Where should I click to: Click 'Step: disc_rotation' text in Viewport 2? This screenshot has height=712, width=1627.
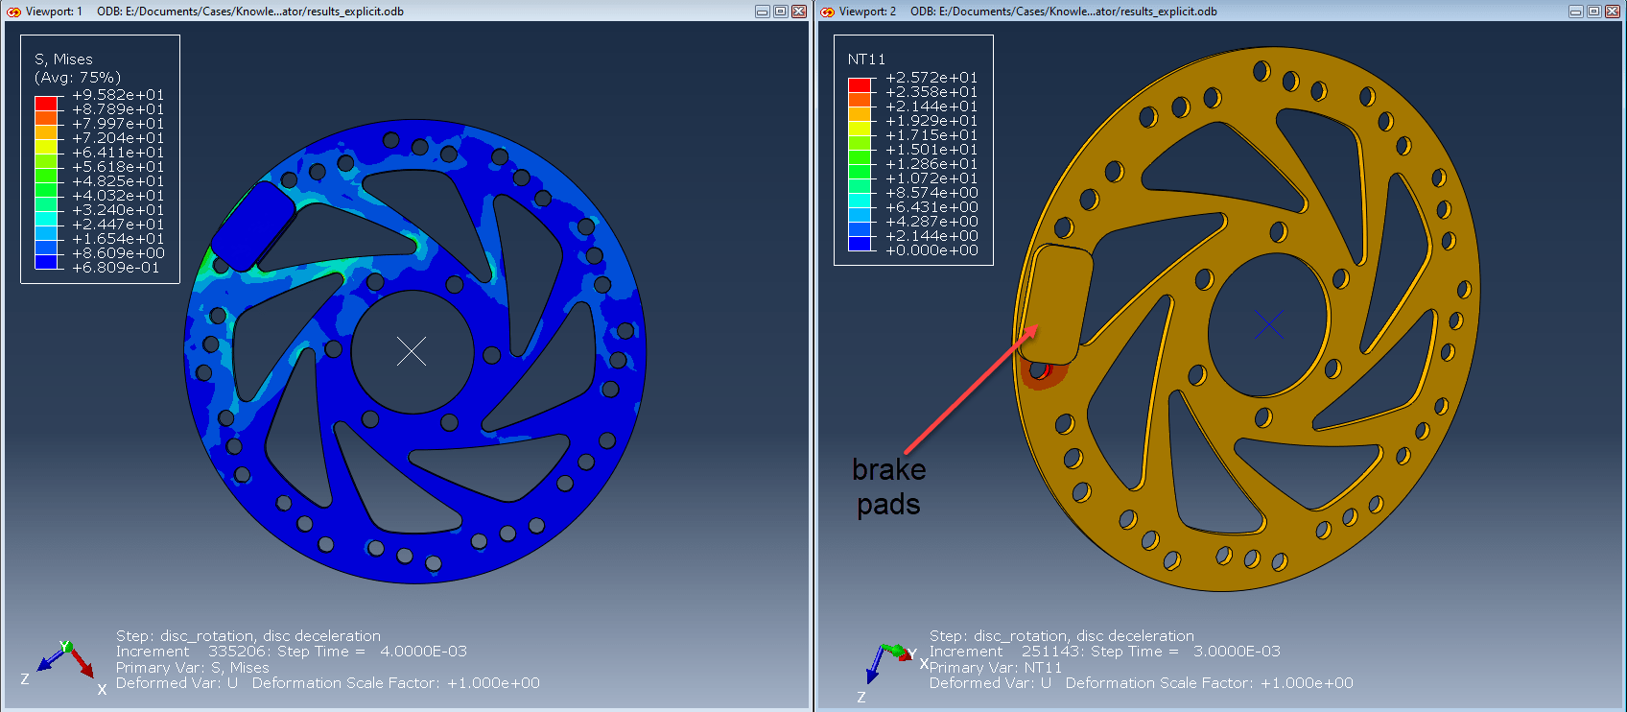(x=1062, y=636)
